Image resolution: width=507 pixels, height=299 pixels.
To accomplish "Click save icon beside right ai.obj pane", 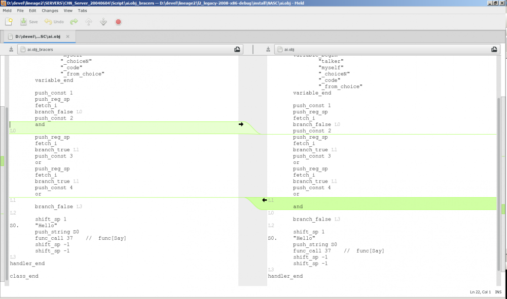I will pyautogui.click(x=268, y=50).
